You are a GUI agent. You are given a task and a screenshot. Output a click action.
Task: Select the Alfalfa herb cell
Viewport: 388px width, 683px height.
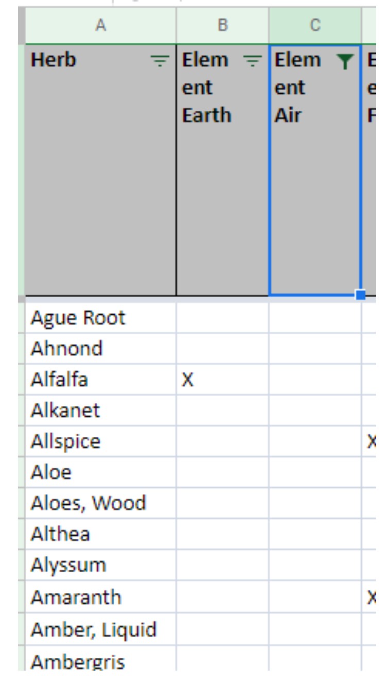click(101, 380)
